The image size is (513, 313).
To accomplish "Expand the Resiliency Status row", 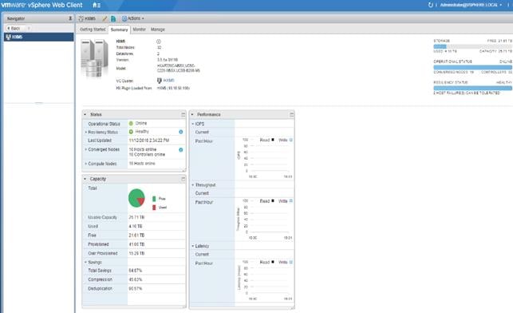I will [x=85, y=132].
